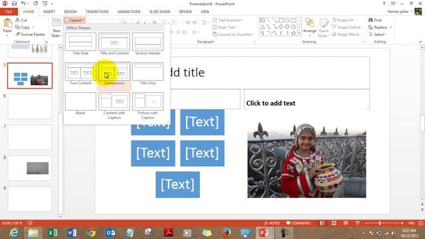Image resolution: width=425 pixels, height=239 pixels.
Task: Select the Title Slide layout
Action: (x=80, y=44)
